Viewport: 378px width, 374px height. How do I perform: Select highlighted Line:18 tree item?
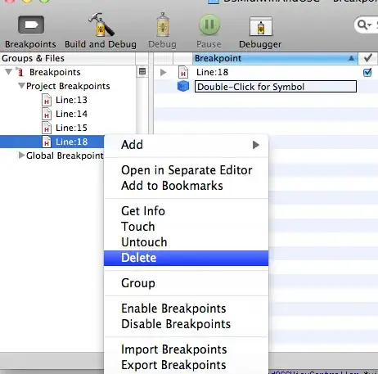coord(52,142)
